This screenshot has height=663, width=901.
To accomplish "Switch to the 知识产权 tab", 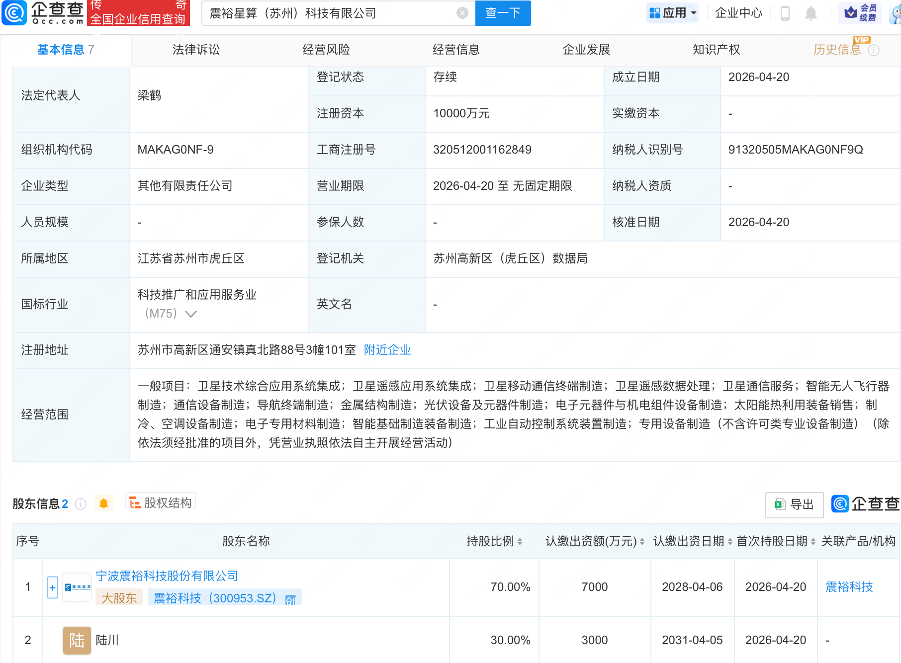I will point(716,50).
